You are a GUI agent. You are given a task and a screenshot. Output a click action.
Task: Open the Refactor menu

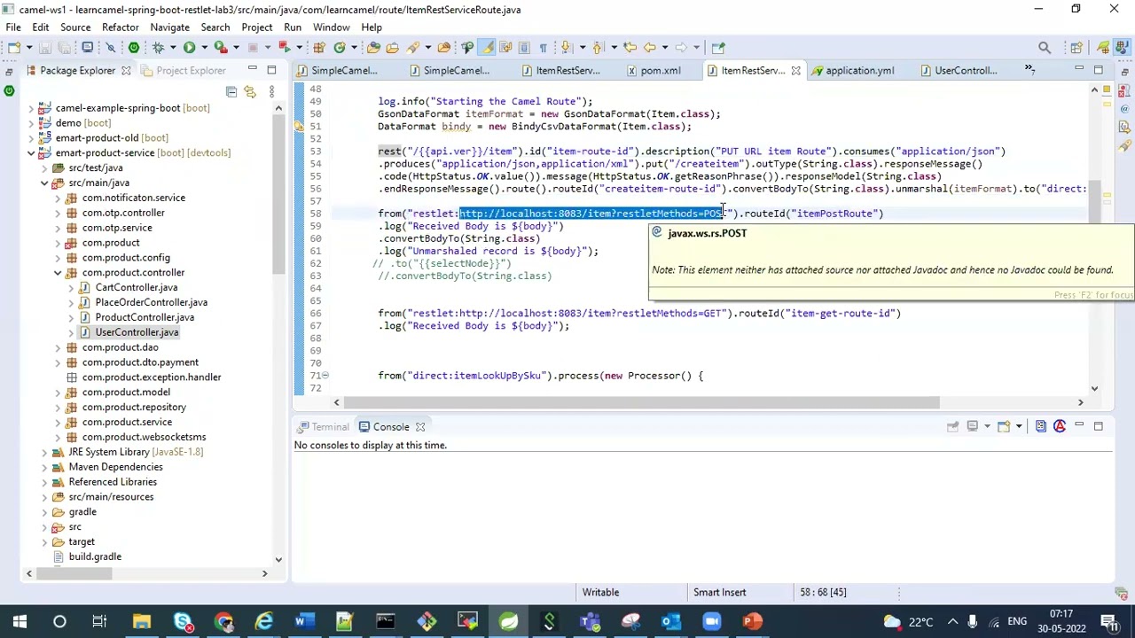click(x=120, y=27)
